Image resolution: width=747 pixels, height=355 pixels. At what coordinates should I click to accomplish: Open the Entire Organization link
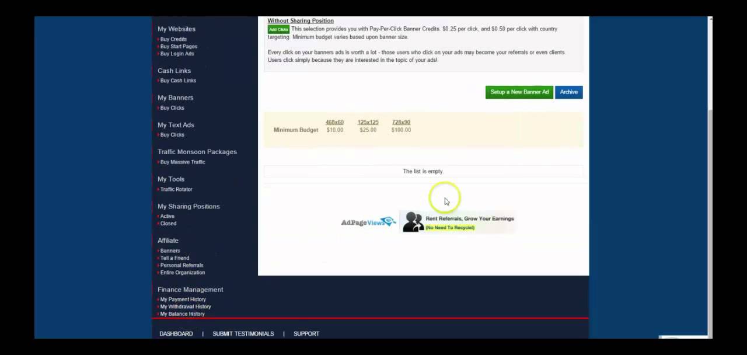coord(183,272)
